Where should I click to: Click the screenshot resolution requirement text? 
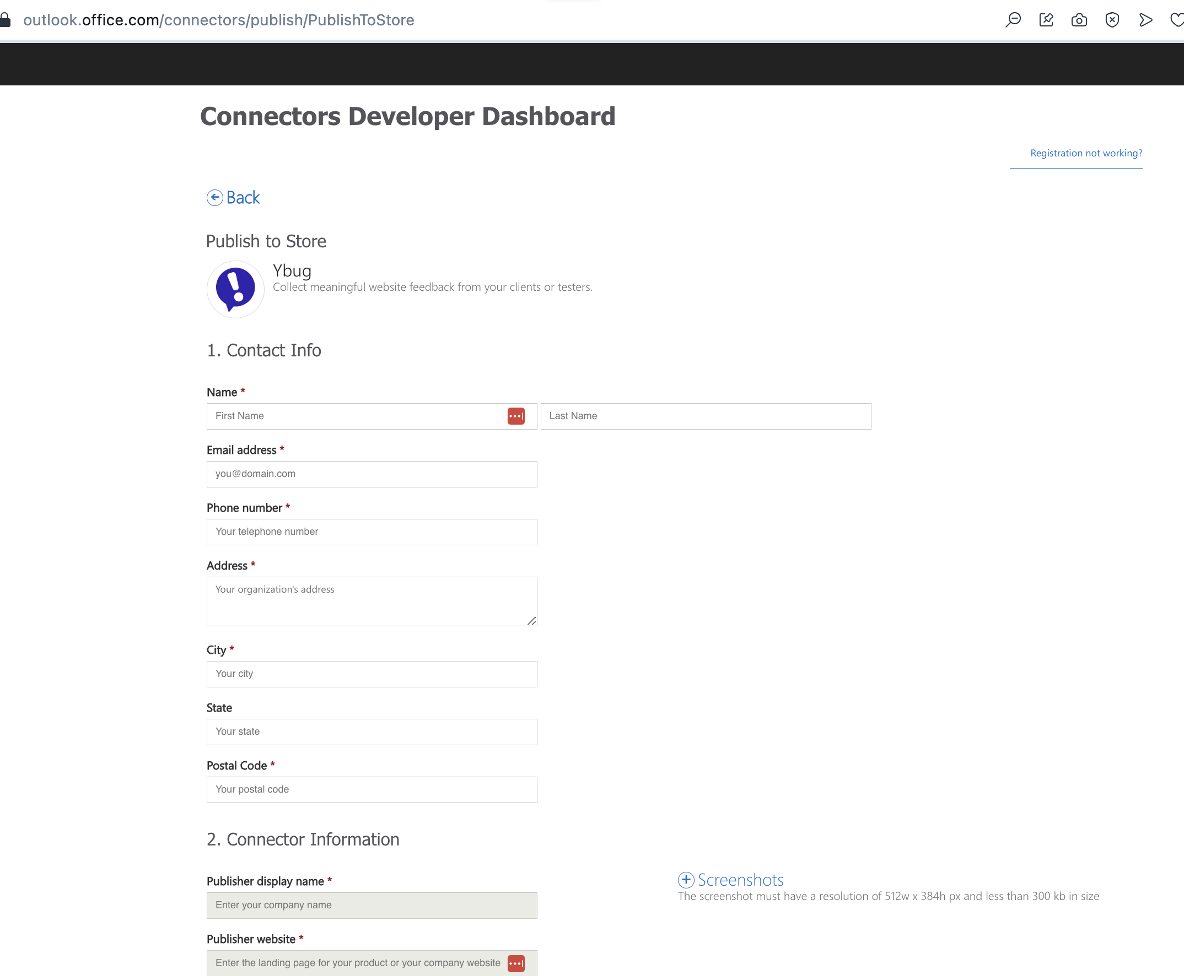(x=889, y=896)
